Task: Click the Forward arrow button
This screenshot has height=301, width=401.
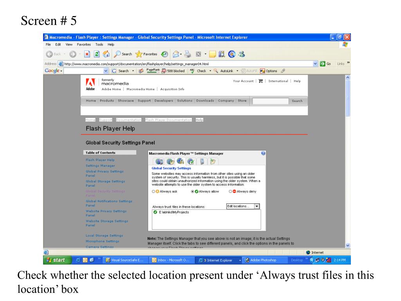Action: (73, 54)
